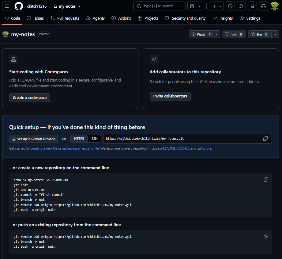Open the hamburger navigation menu
282x259 pixels.
tap(7, 6)
